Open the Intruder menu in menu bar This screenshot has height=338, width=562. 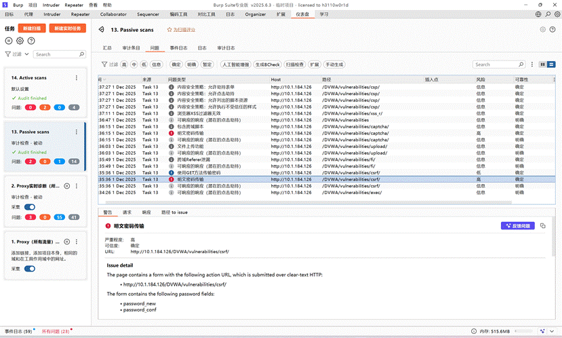point(52,5)
